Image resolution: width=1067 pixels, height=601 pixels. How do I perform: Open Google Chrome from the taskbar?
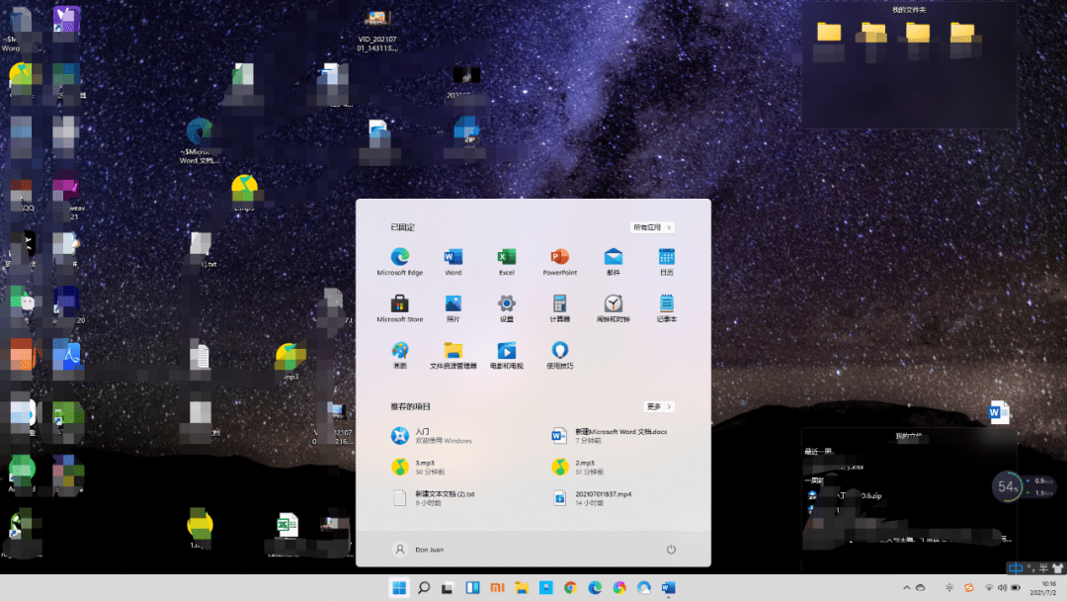pyautogui.click(x=570, y=588)
